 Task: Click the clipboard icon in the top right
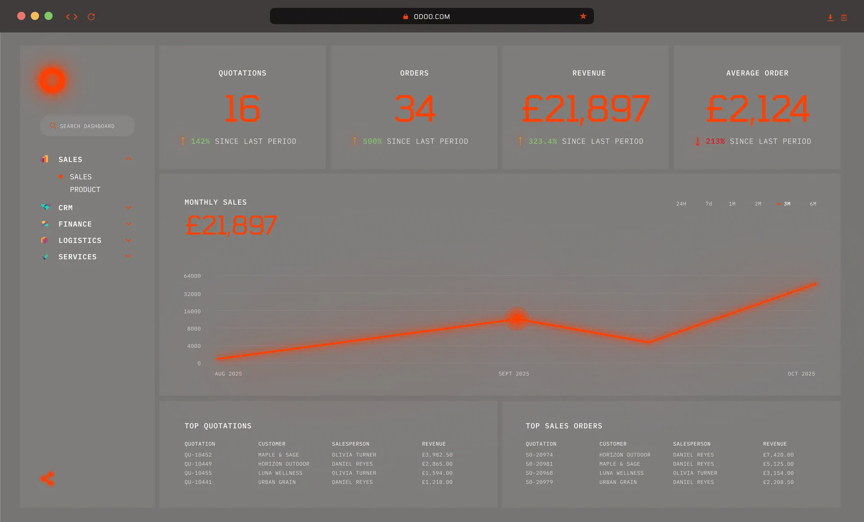pos(844,18)
